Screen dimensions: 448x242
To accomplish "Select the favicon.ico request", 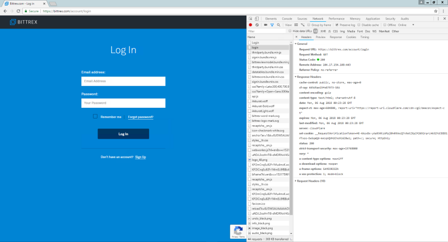I will coord(268,204).
